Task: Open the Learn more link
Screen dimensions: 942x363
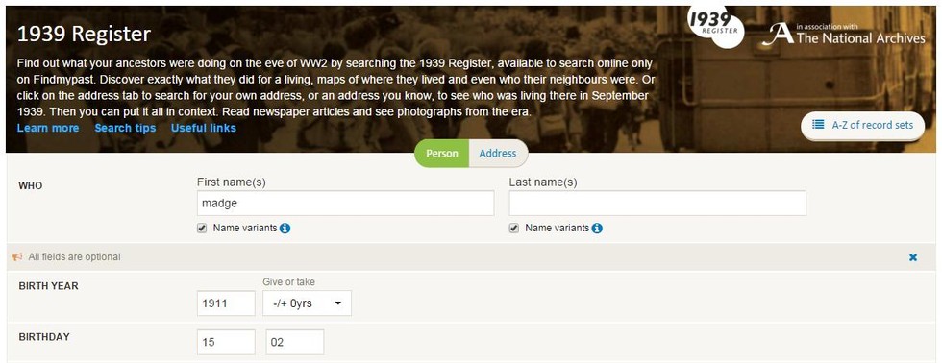Action: click(48, 128)
